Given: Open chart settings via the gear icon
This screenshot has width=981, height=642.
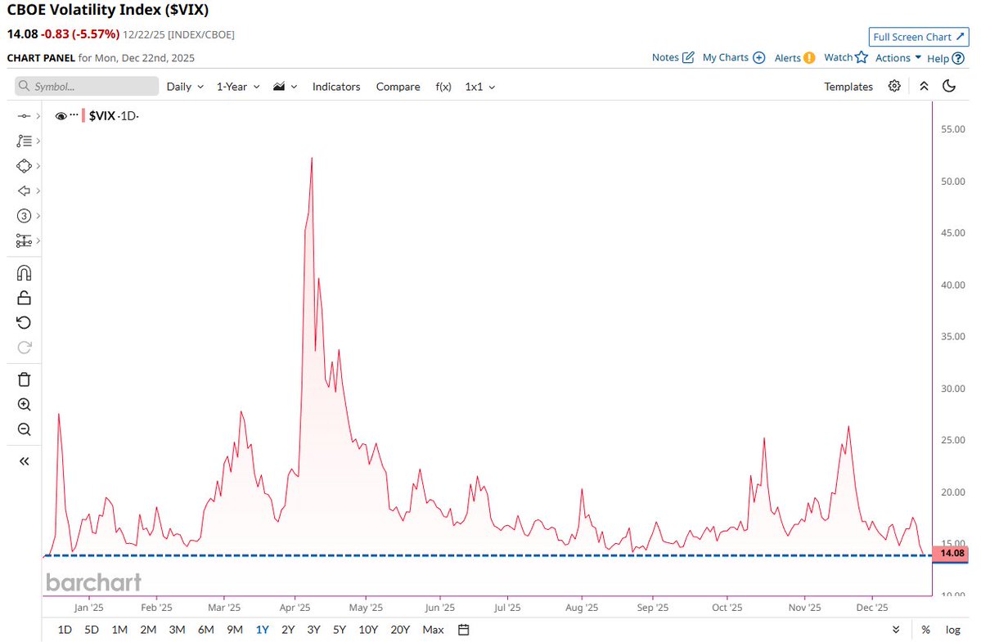Looking at the screenshot, I should 893,86.
